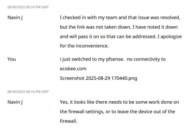Viewport: 193px width, 128px height.
Task: Click the line starting "I checked in with my team"
Action: coord(120,18)
